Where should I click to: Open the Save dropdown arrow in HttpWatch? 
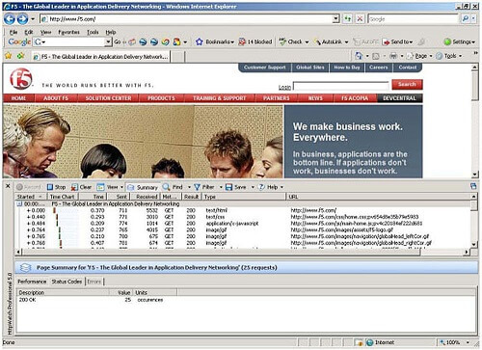point(253,187)
